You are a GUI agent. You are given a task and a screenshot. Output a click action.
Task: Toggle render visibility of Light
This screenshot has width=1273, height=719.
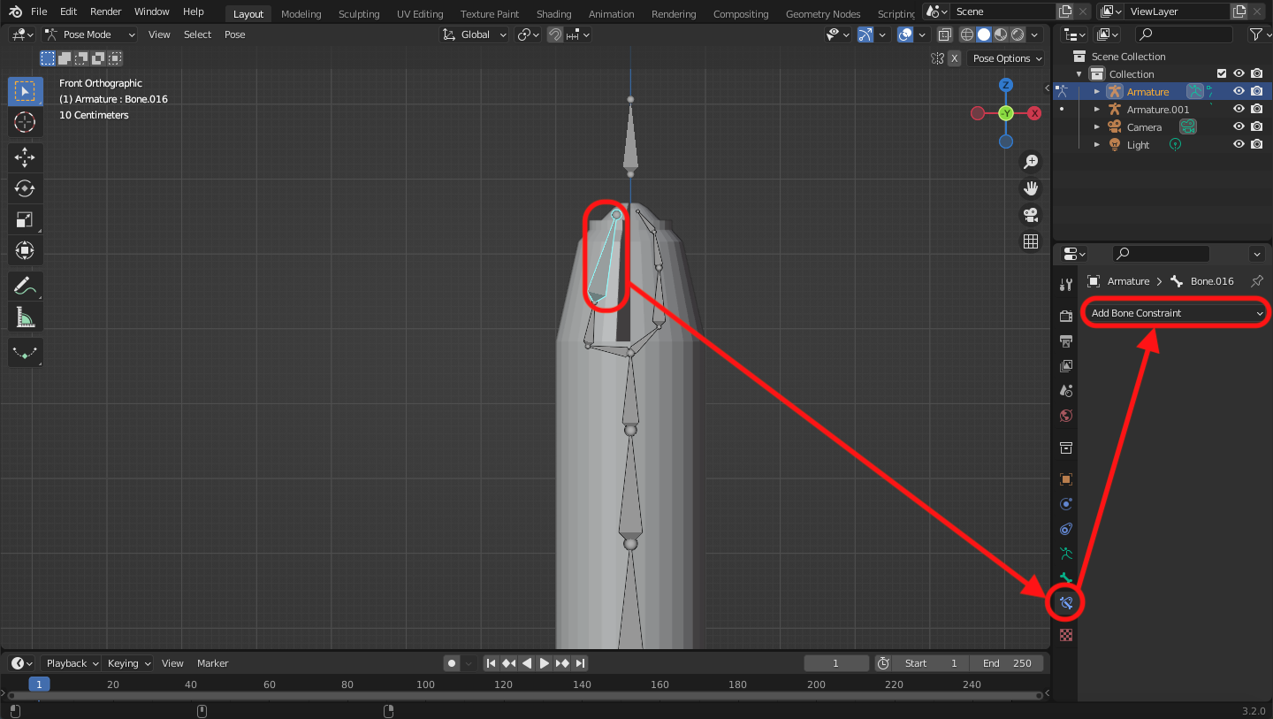[x=1256, y=144]
